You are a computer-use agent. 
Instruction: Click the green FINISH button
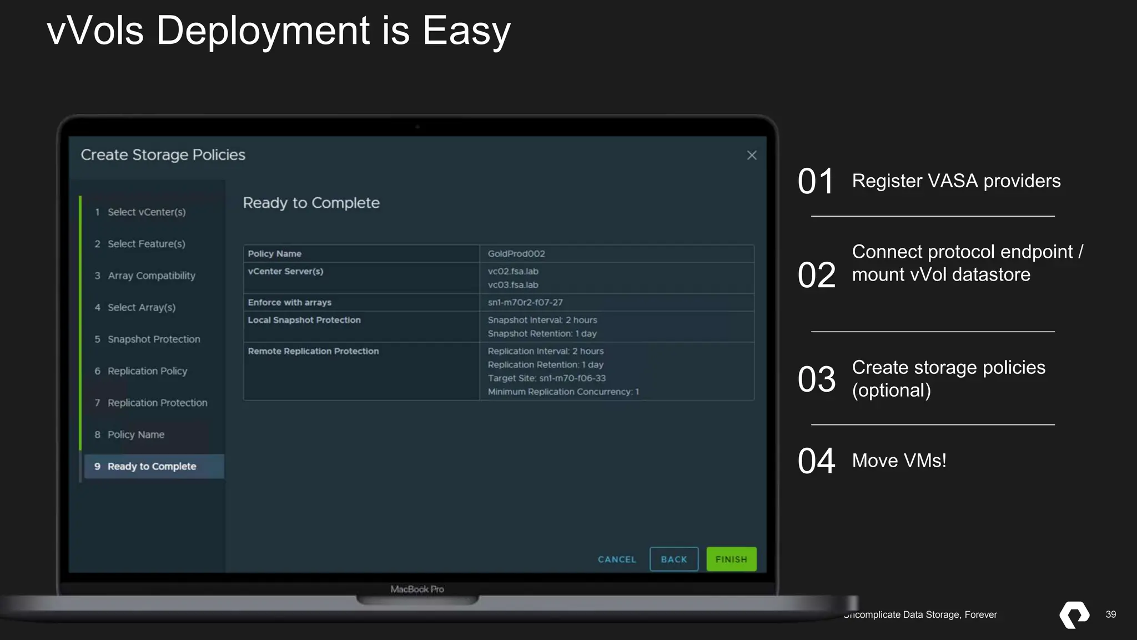click(731, 559)
